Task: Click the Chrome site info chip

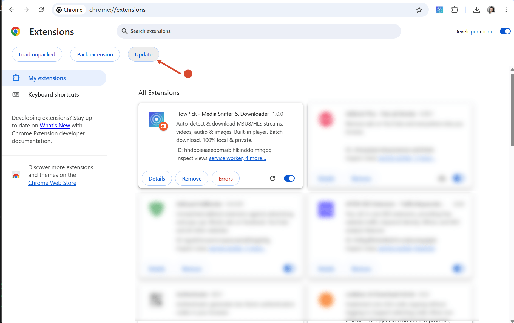Action: [69, 10]
